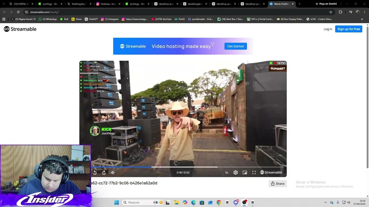Open the (1) Instagram bookmark

pyautogui.click(x=110, y=19)
